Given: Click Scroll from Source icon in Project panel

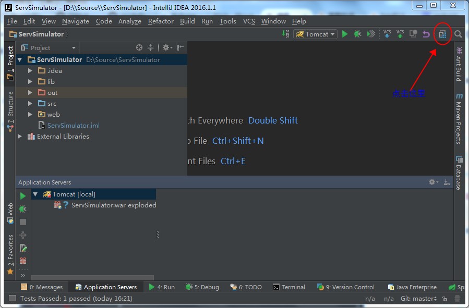Looking at the screenshot, I should pyautogui.click(x=139, y=47).
